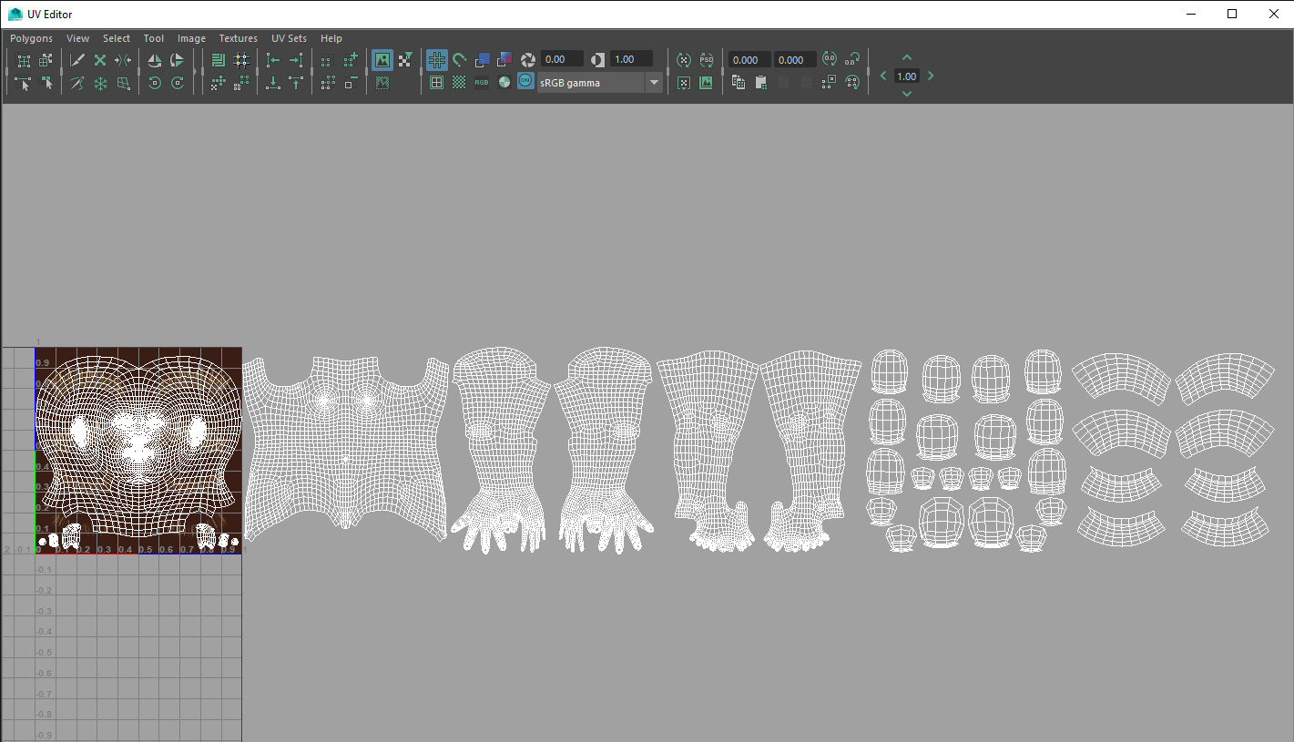Click the Align UVs left icon
This screenshot has height=742, width=1294.
point(272,60)
